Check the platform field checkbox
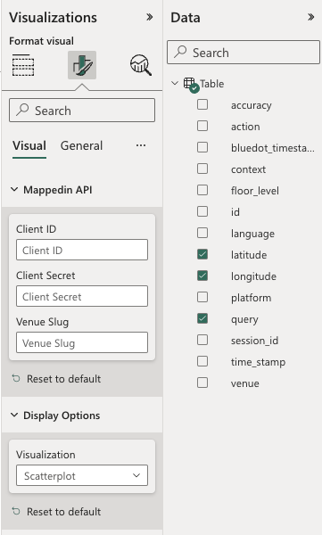 (202, 297)
